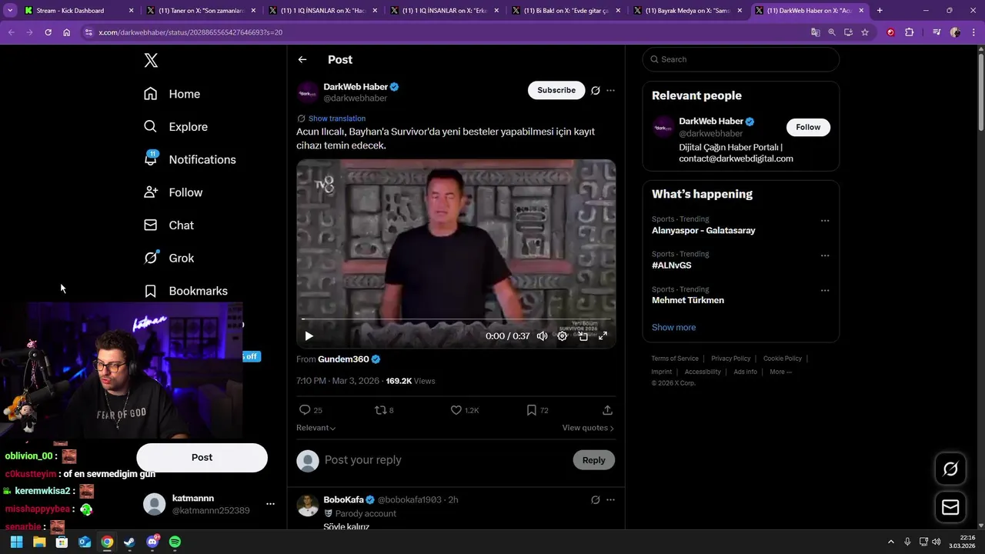Screen dimensions: 985x554
Task: Click the reply icon with 25 replies
Action: click(x=310, y=410)
